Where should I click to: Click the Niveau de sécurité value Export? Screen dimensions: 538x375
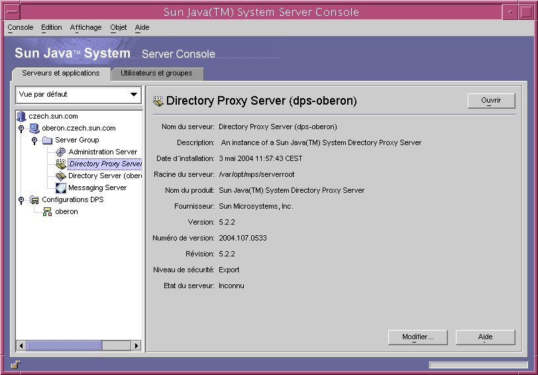(229, 270)
